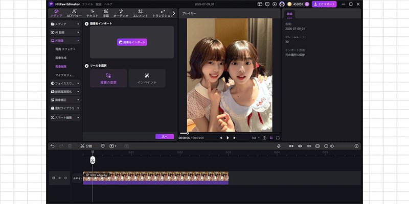
Task: Click the download icon in title bar
Action: coord(275,4)
